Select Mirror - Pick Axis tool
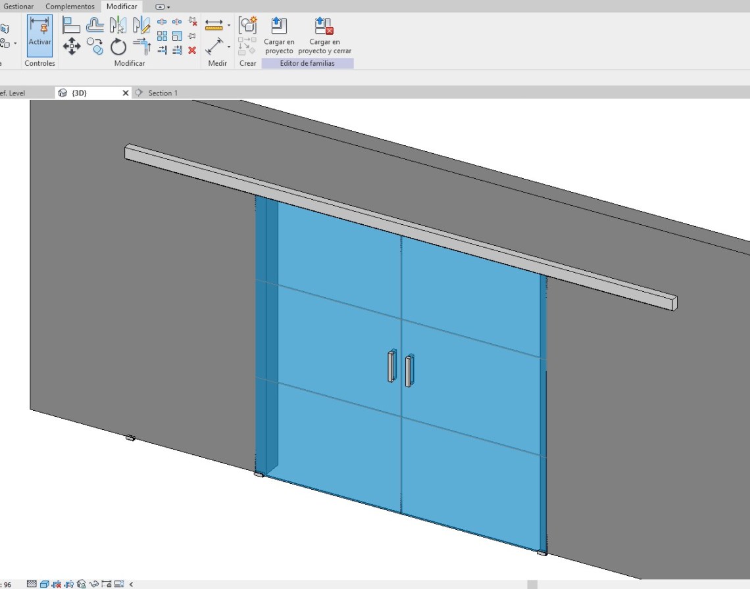Screen dimensions: 750x589 pos(118,25)
